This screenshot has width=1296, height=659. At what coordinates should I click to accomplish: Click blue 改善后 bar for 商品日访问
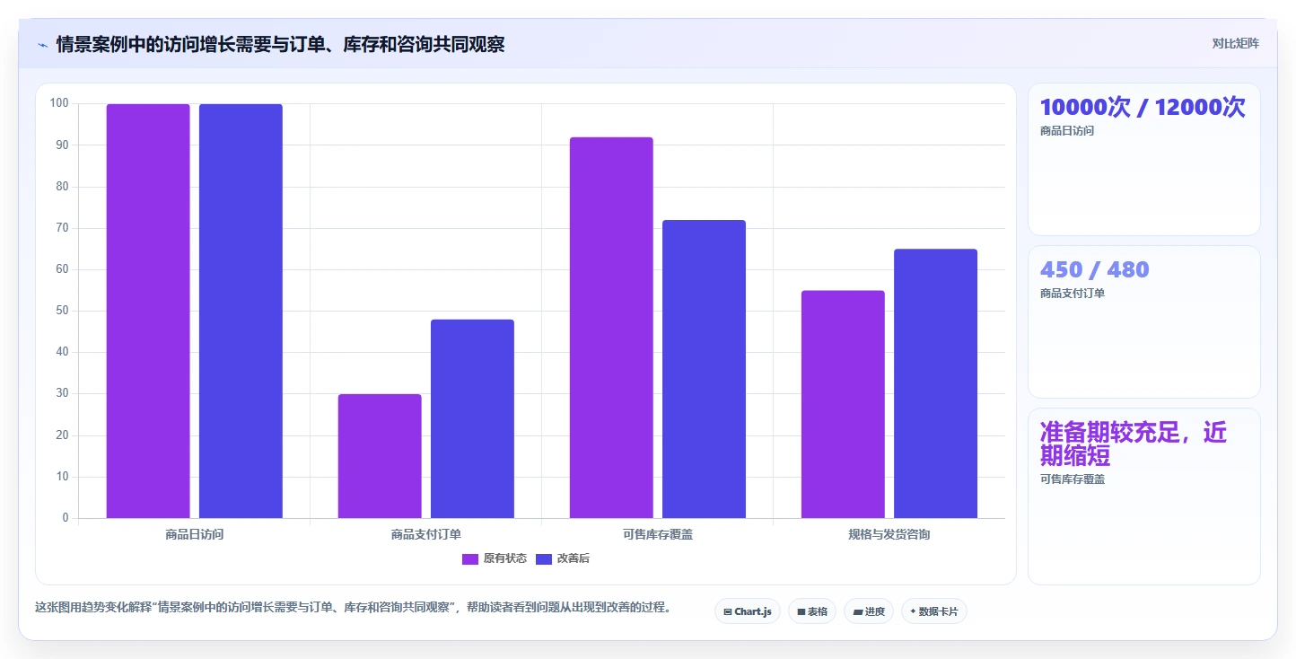click(241, 311)
